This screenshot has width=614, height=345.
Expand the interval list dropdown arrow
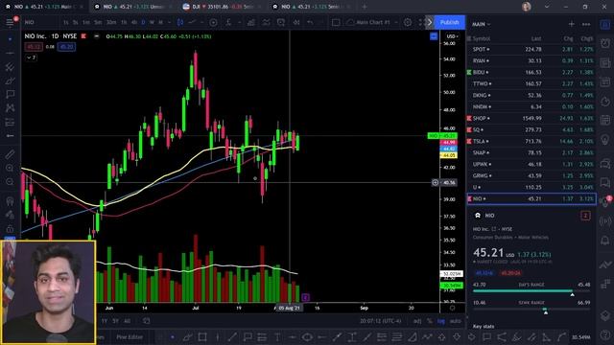tap(169, 22)
